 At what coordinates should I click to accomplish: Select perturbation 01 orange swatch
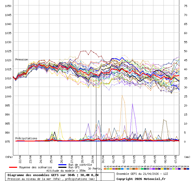pyautogui.click(x=105, y=169)
